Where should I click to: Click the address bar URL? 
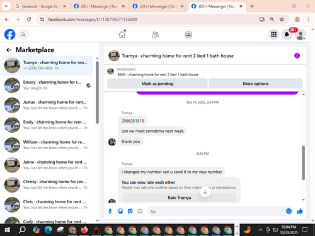(93, 20)
